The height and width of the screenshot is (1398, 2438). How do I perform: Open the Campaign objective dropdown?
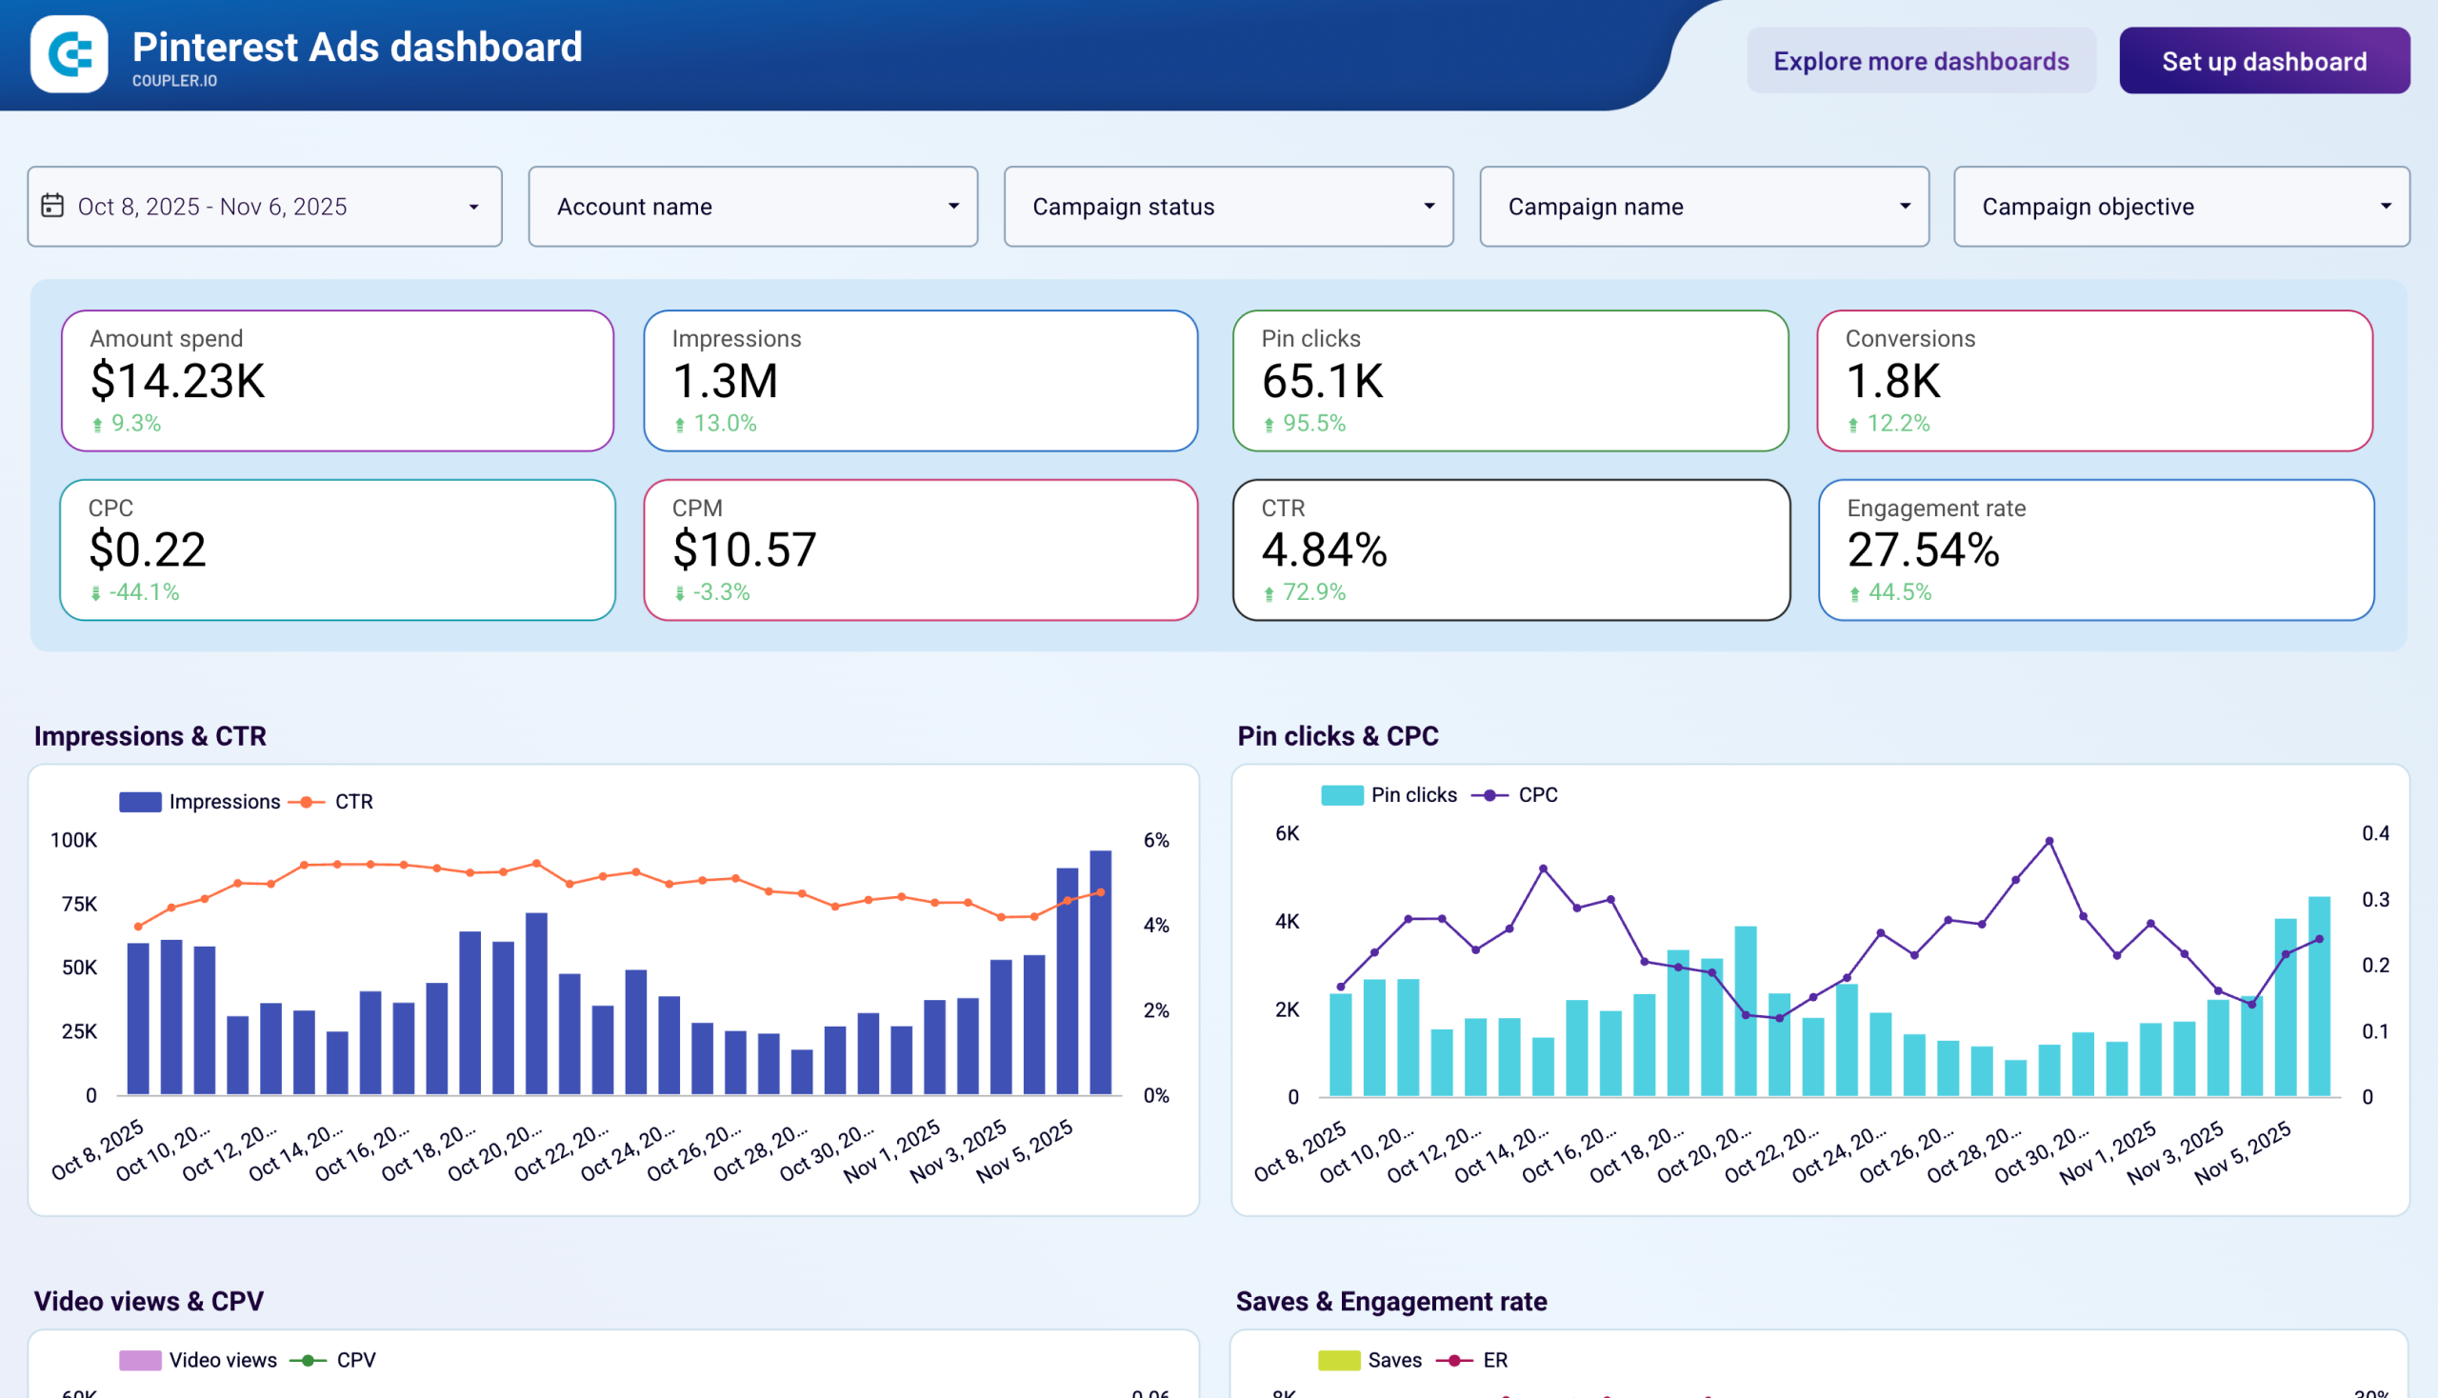point(2181,206)
